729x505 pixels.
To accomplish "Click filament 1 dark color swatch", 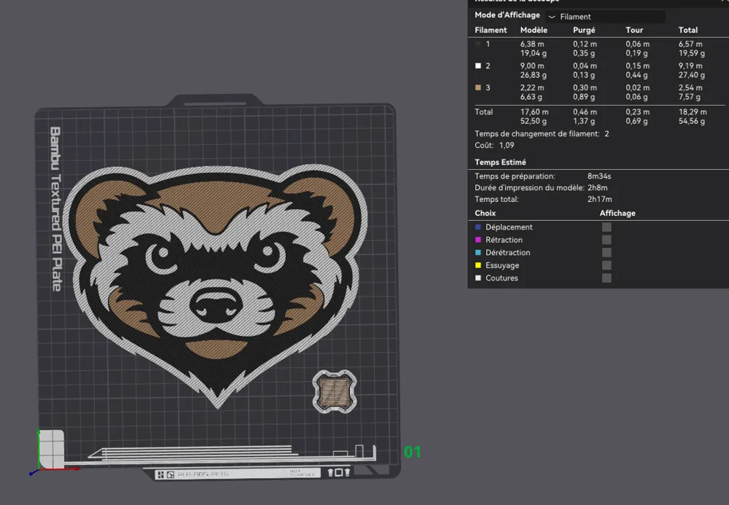I will click(x=478, y=44).
